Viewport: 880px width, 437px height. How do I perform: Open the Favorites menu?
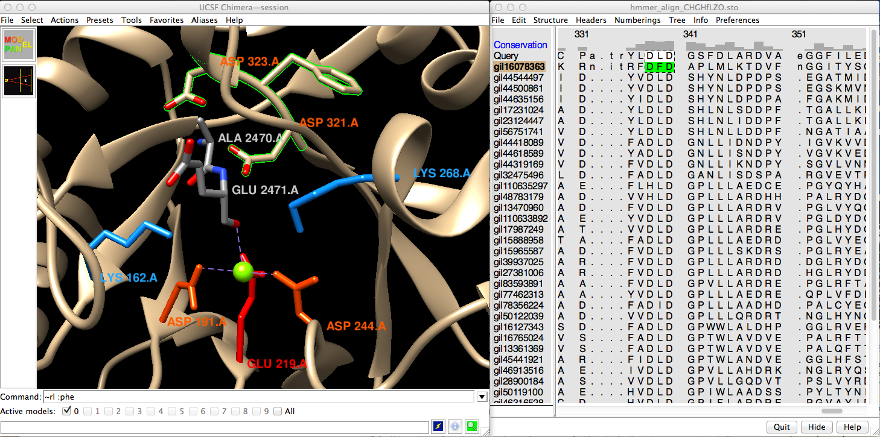pyautogui.click(x=167, y=20)
